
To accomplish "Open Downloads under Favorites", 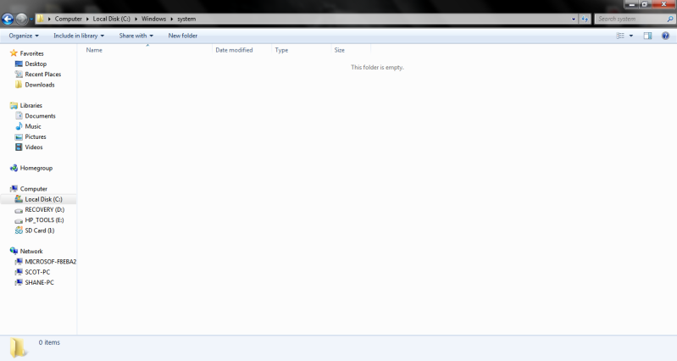I will coord(40,85).
